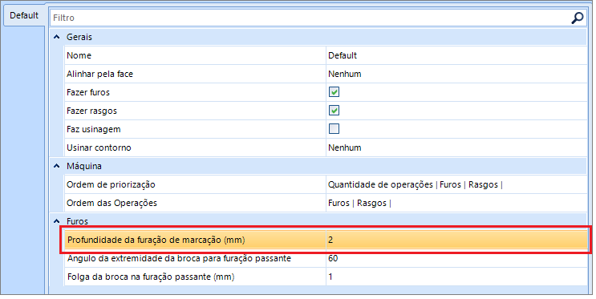Edit Folga da broca value 1
This screenshot has height=299, width=596.
click(456, 277)
